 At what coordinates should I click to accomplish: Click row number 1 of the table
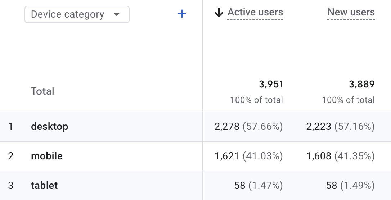[10, 127]
